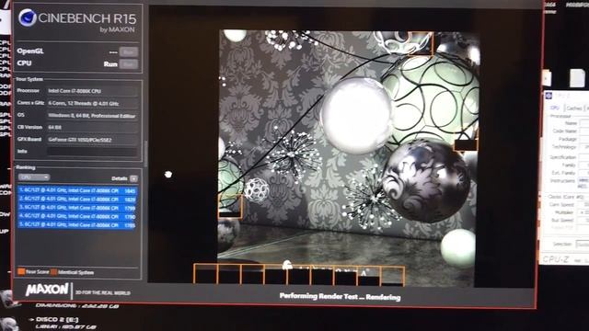Viewport: 589px width, 331px height.
Task: Click the empty Info input field
Action: (92, 152)
